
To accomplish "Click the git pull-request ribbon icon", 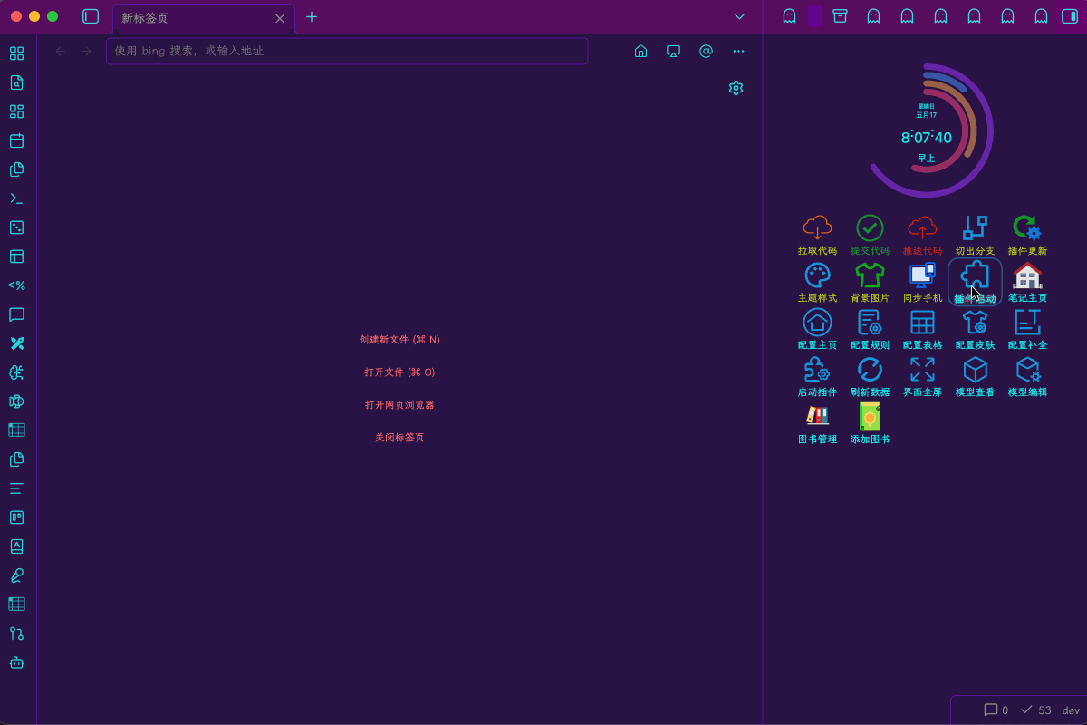I will coord(16,633).
